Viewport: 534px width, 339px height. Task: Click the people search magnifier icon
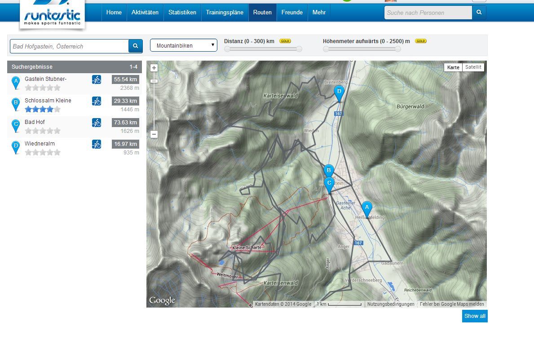coord(479,13)
